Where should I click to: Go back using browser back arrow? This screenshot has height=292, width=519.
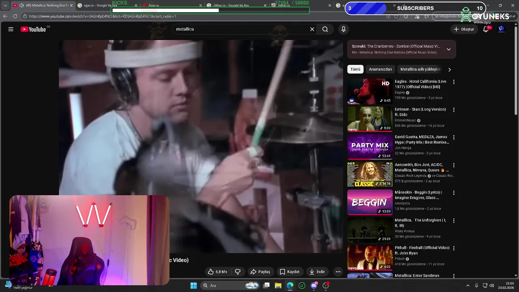click(5, 16)
